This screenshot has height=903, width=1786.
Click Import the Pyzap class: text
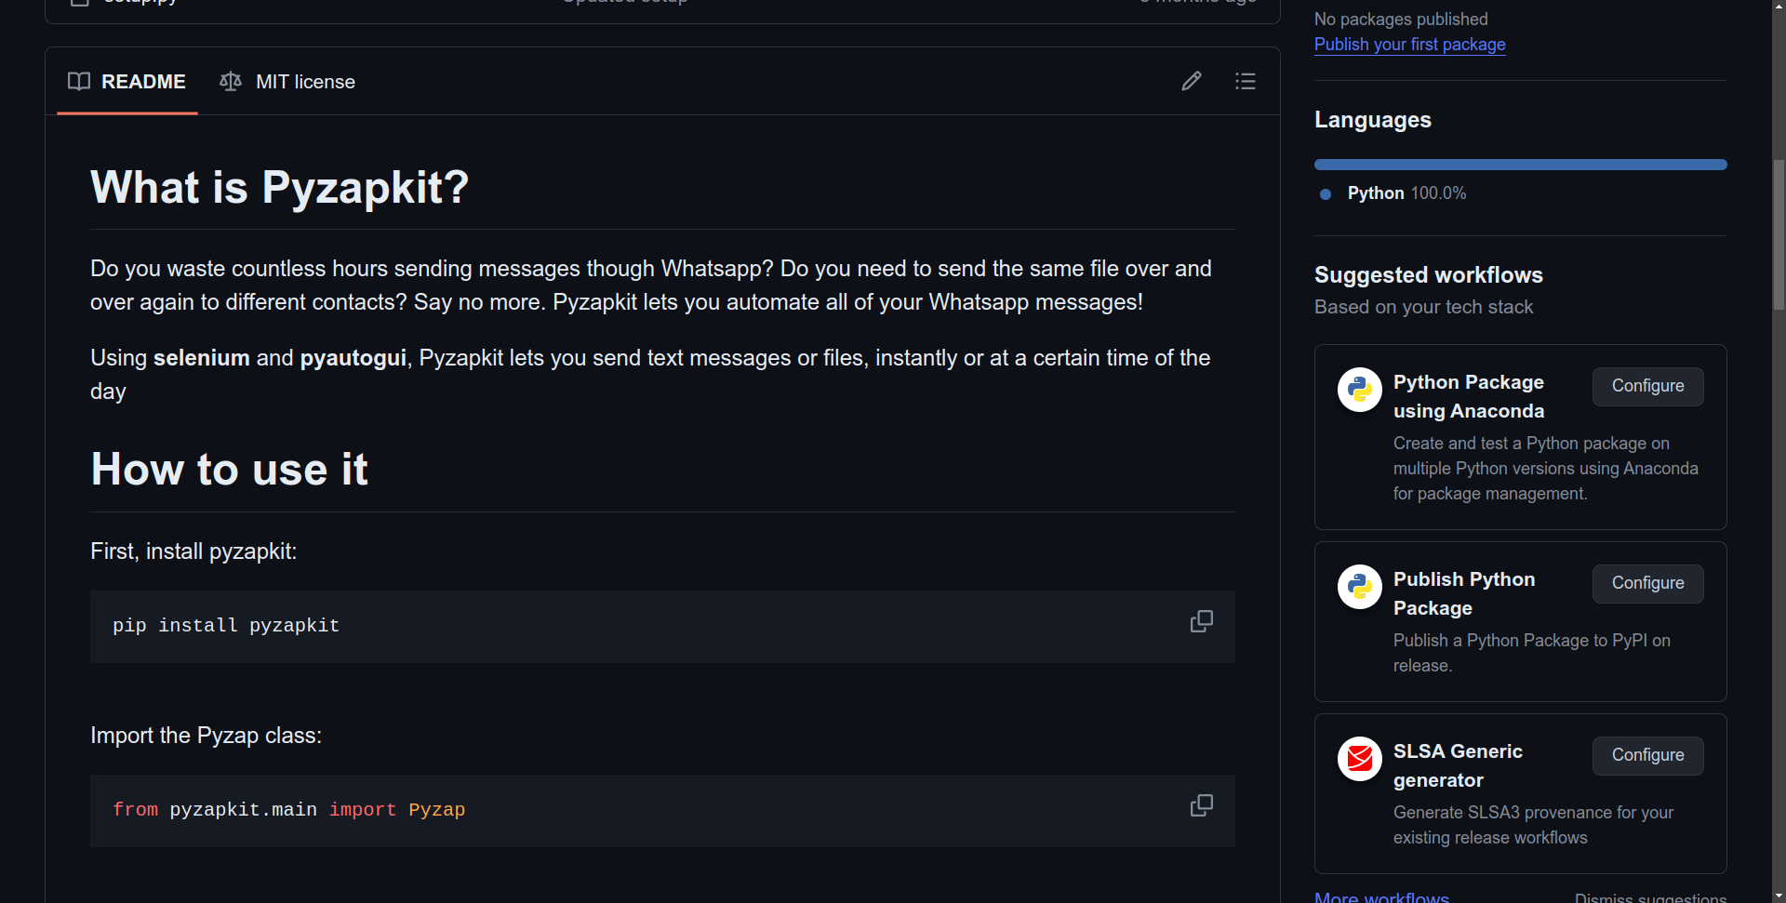pyautogui.click(x=206, y=736)
